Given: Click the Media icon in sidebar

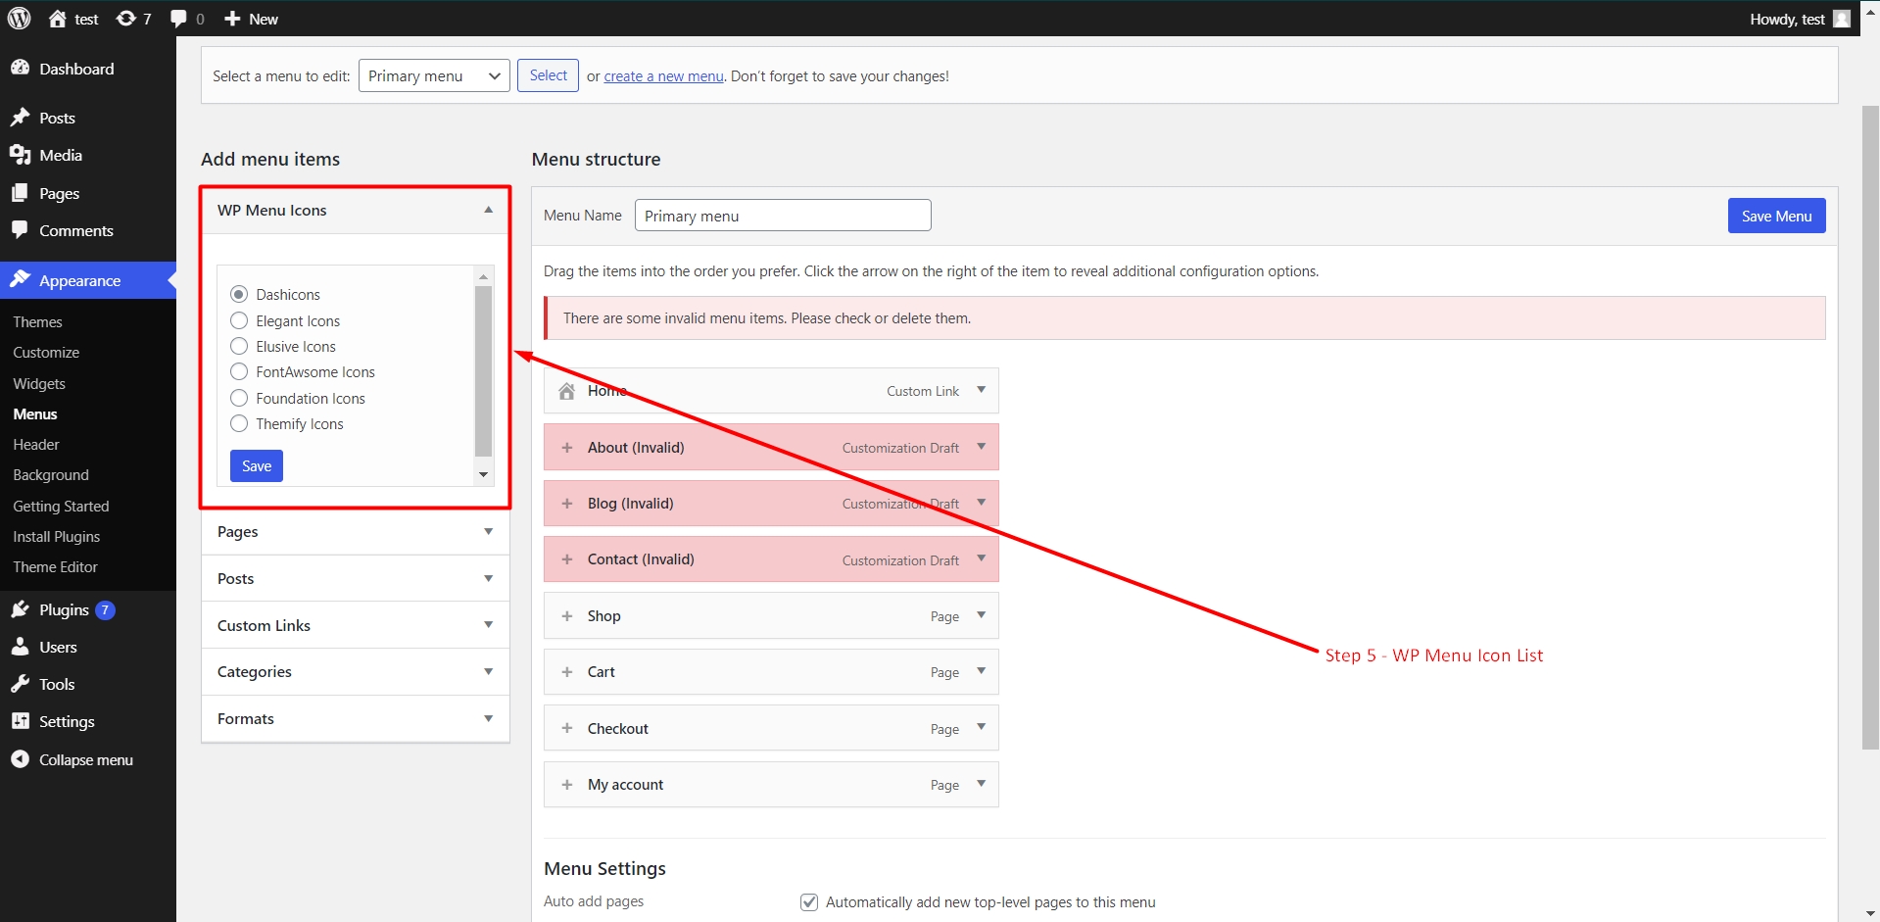Looking at the screenshot, I should coord(20,155).
